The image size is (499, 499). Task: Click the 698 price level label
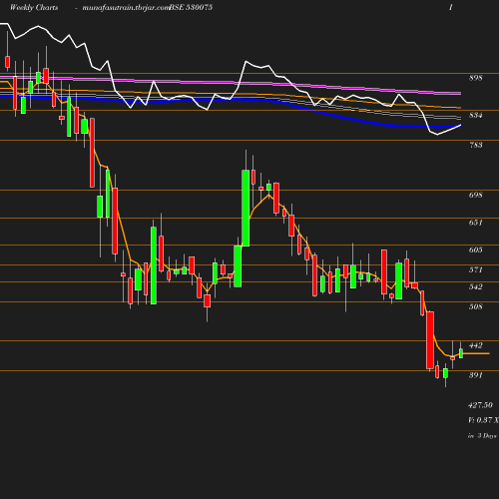pyautogui.click(x=476, y=195)
